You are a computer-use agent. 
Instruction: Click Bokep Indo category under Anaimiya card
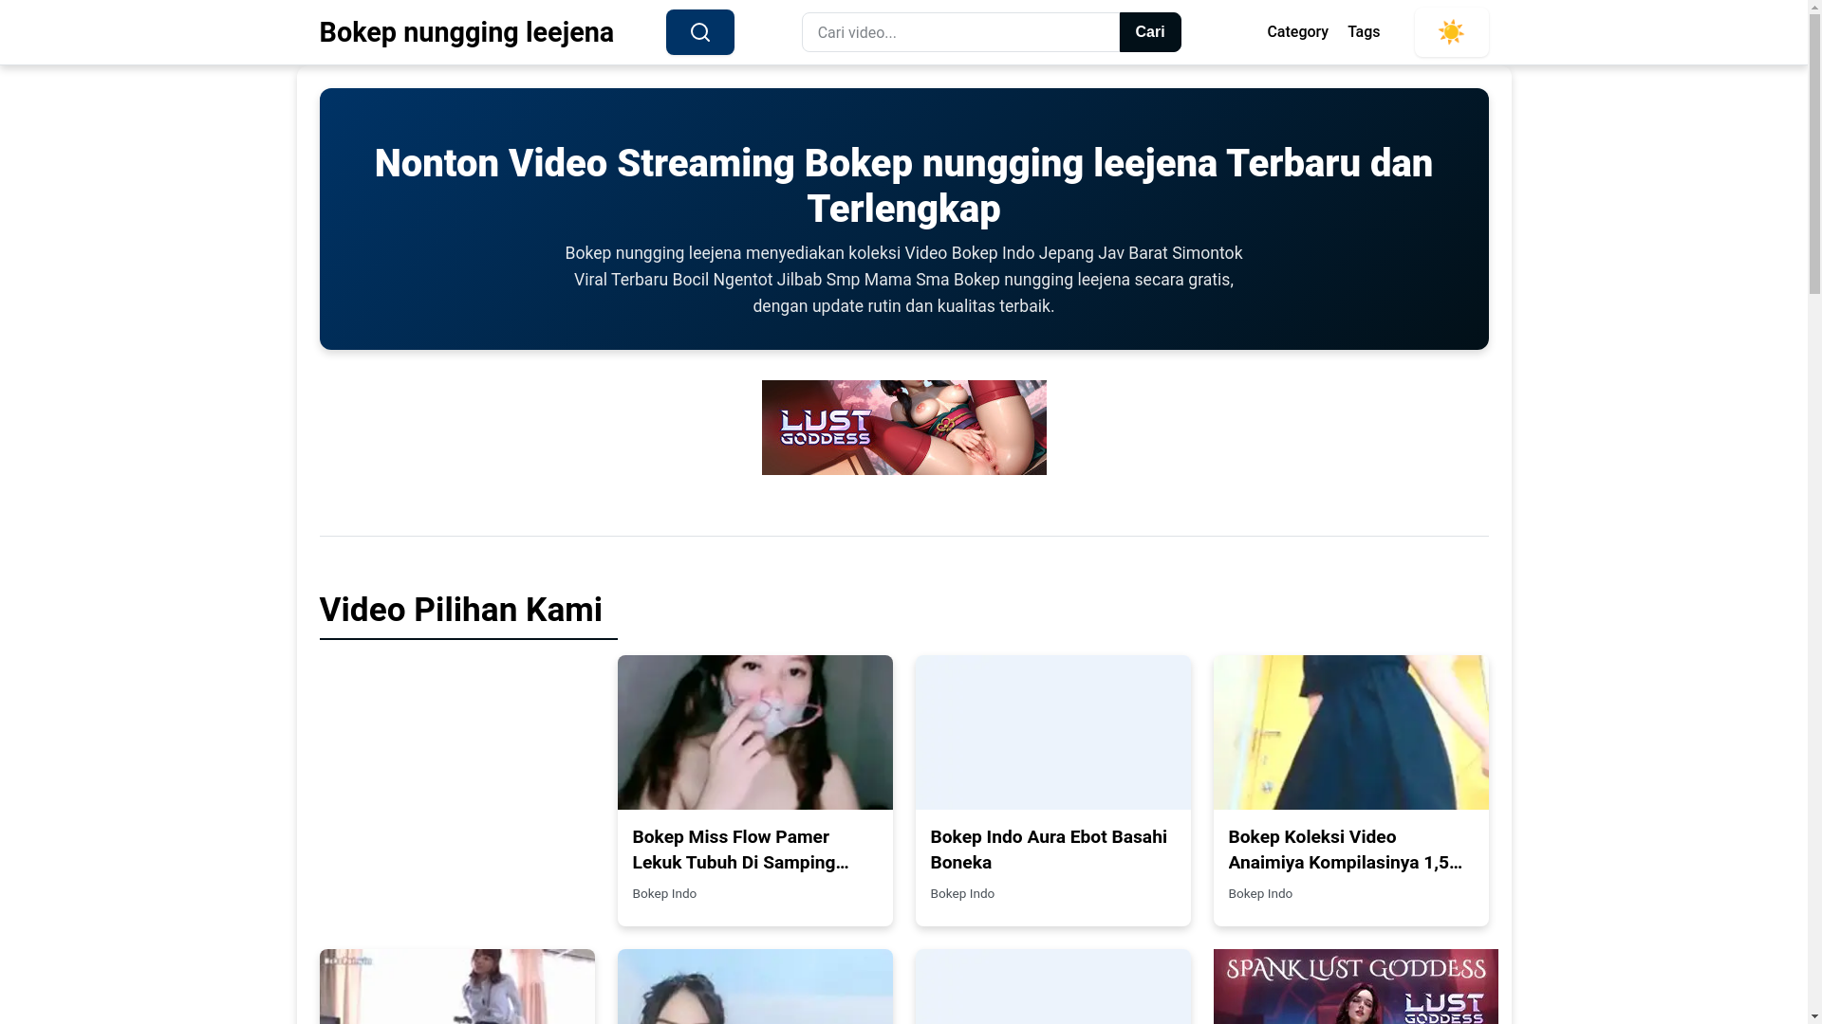(x=1260, y=894)
